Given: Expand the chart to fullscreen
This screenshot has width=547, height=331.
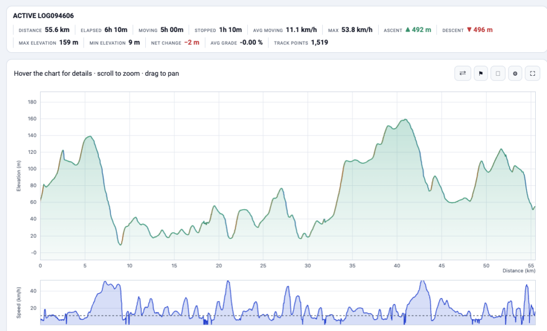Looking at the screenshot, I should [533, 73].
